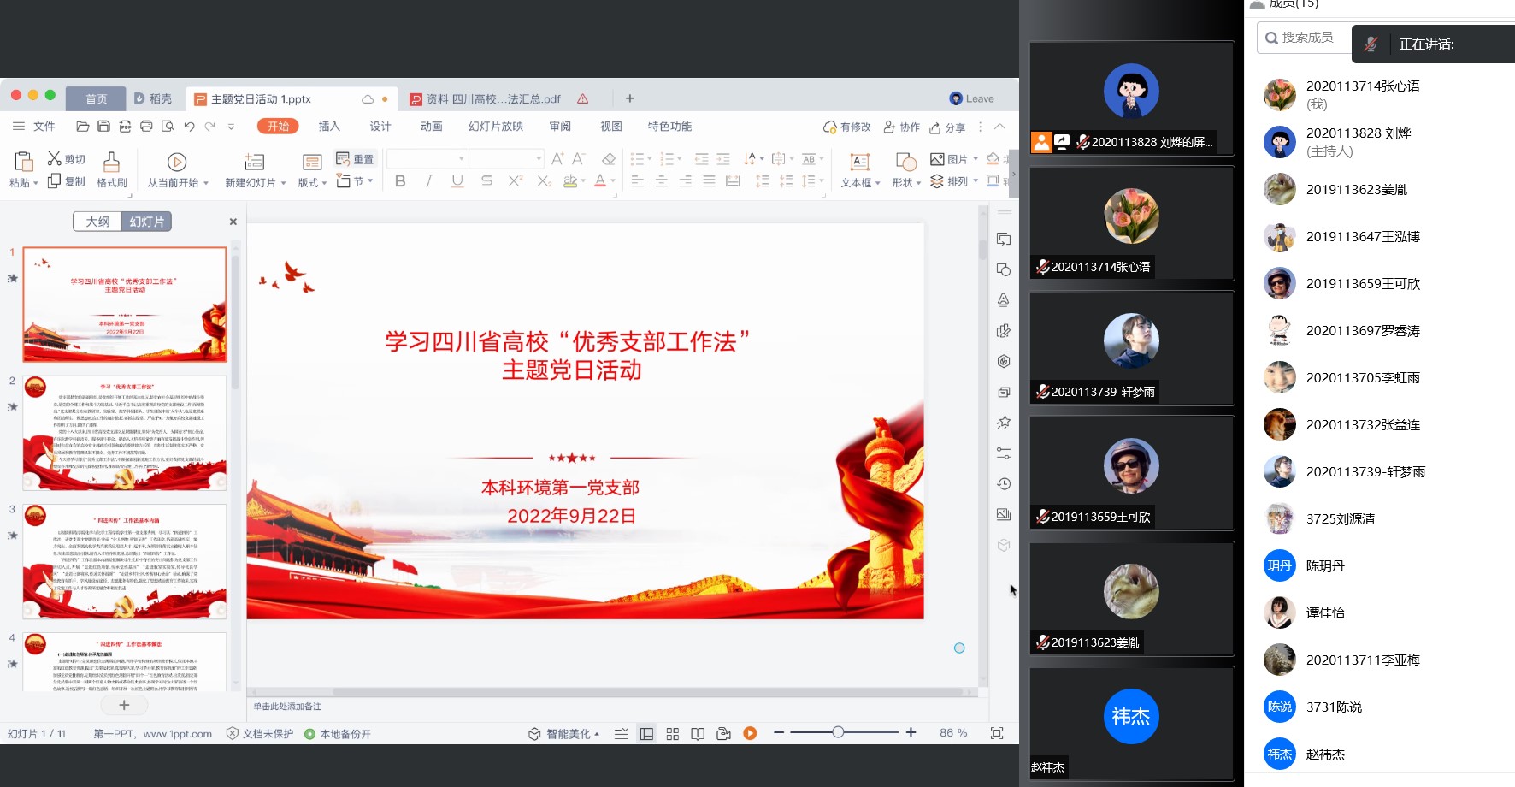Click the Undo arrow in quick toolbar
The image size is (1515, 787).
click(189, 127)
